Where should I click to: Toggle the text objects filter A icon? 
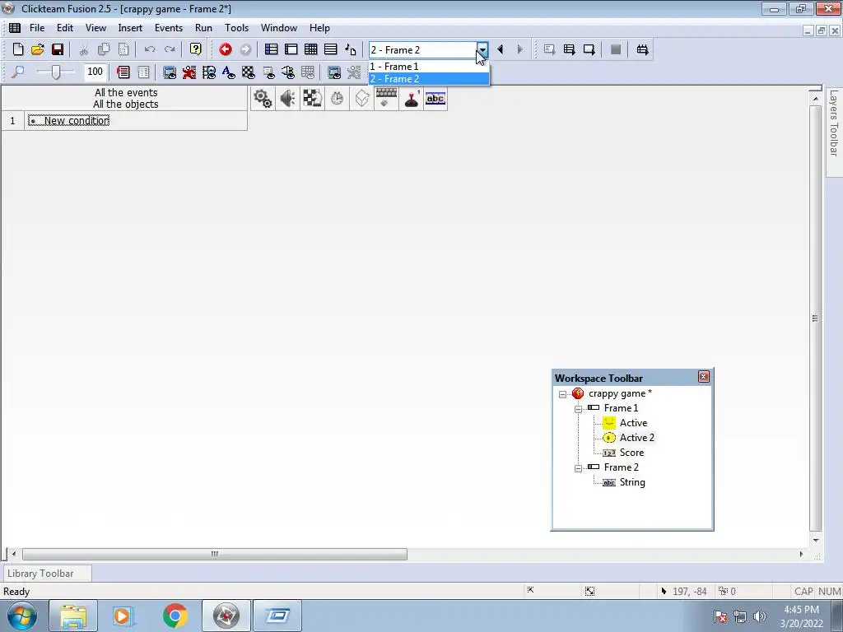pos(229,72)
